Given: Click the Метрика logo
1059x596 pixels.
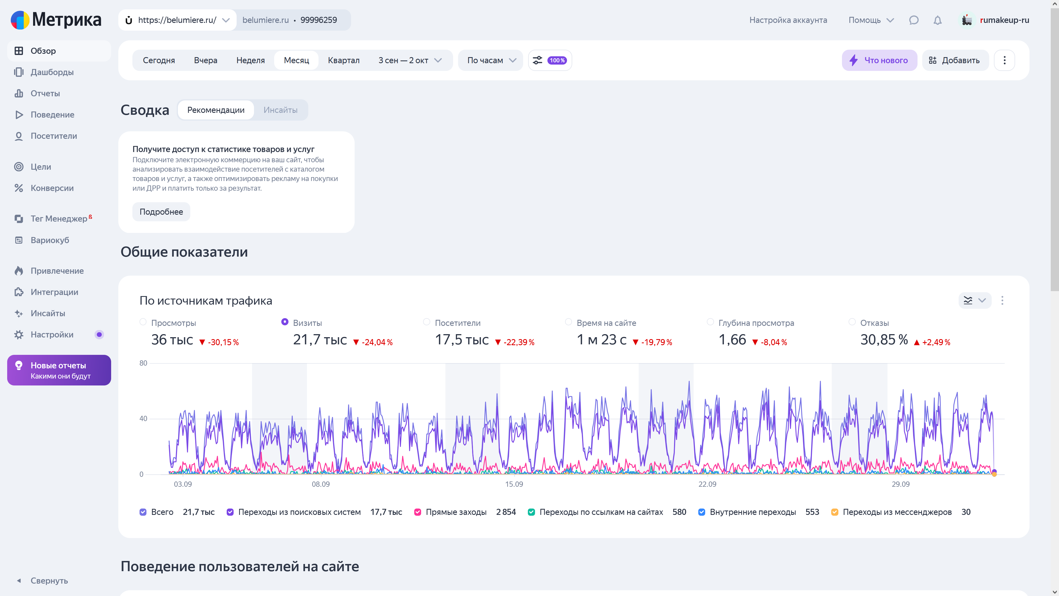Looking at the screenshot, I should coord(56,20).
